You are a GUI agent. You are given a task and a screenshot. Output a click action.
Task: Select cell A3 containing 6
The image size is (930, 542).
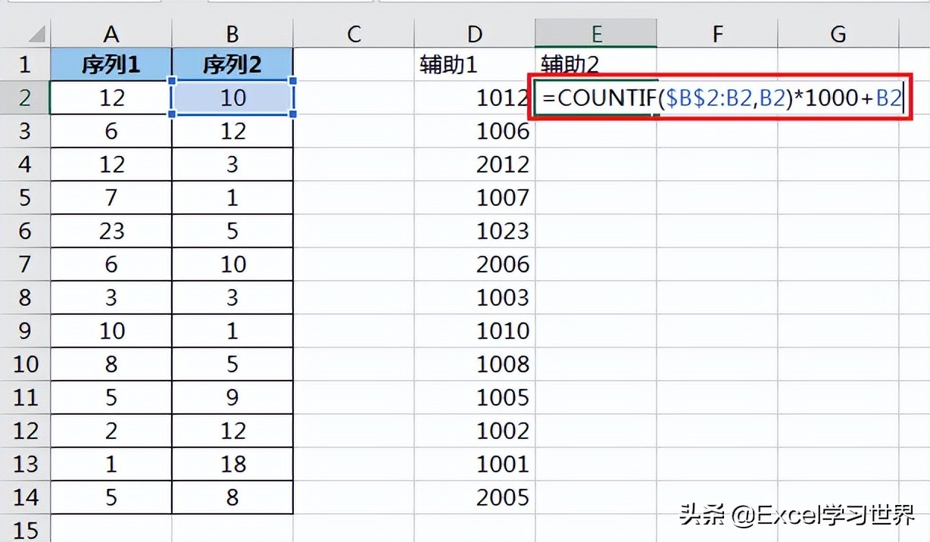tap(111, 131)
